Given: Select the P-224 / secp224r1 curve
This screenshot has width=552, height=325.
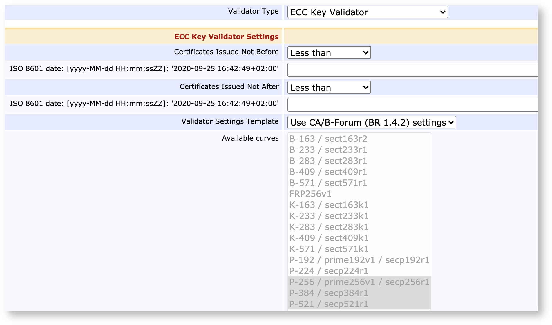Looking at the screenshot, I should pyautogui.click(x=329, y=271).
